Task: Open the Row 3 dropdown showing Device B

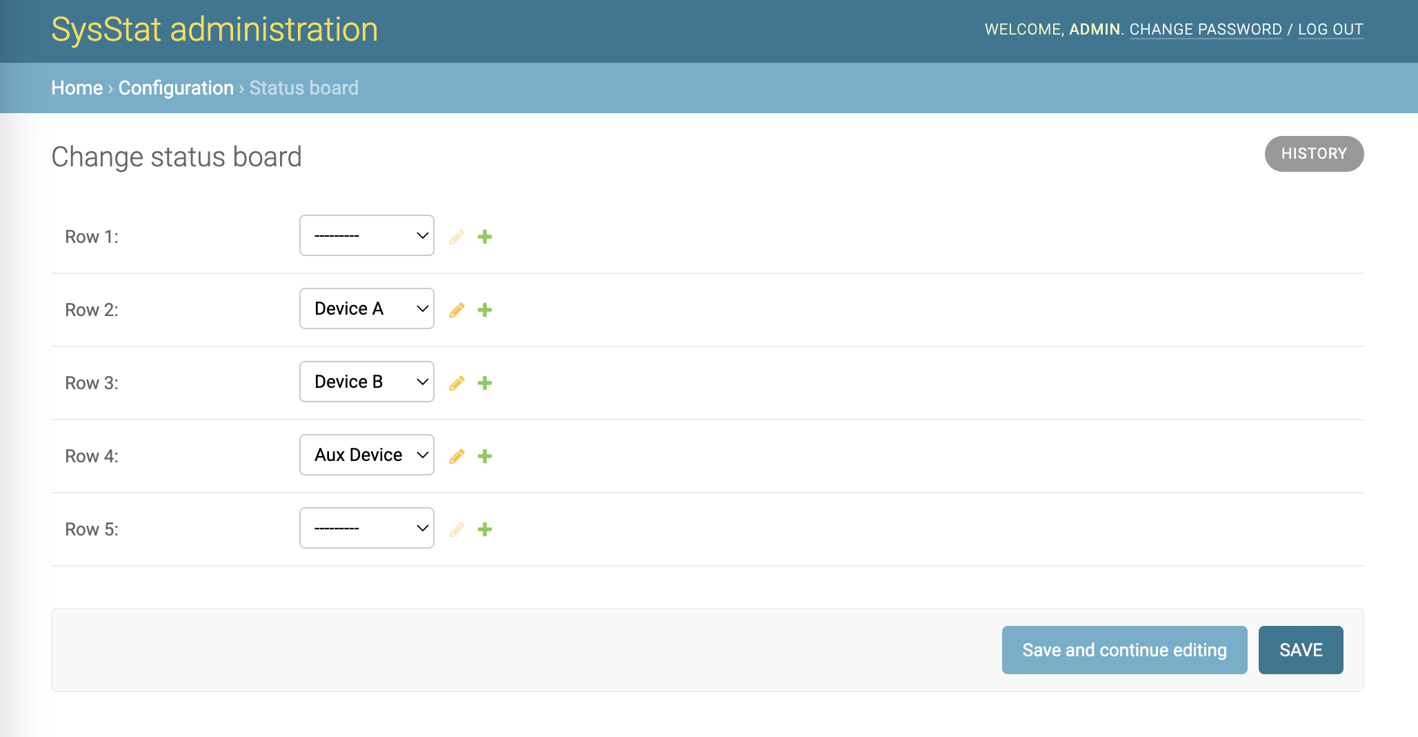Action: (366, 382)
